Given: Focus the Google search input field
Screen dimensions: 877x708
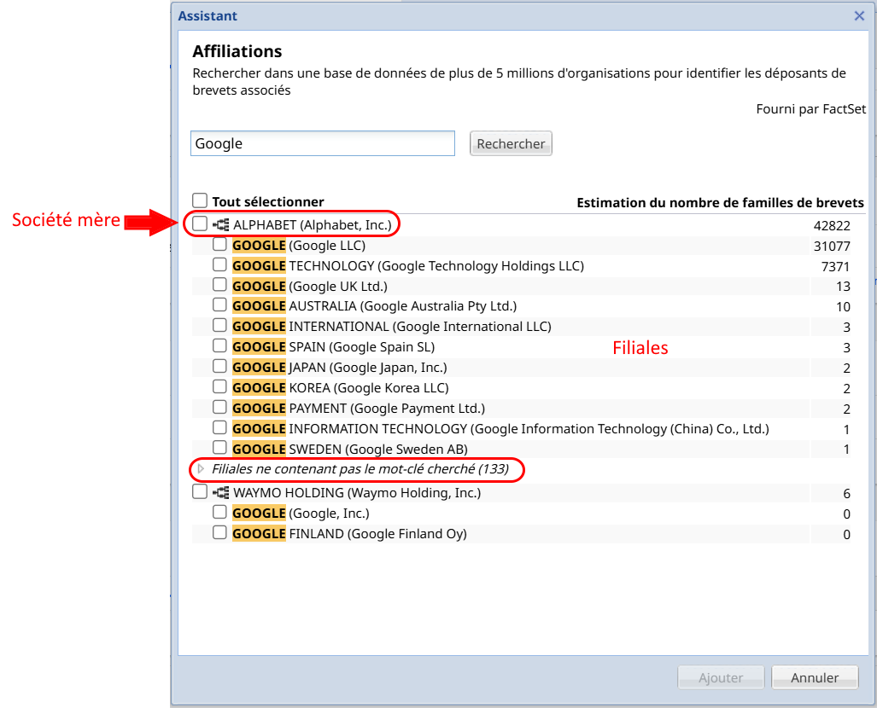Looking at the screenshot, I should [x=323, y=143].
